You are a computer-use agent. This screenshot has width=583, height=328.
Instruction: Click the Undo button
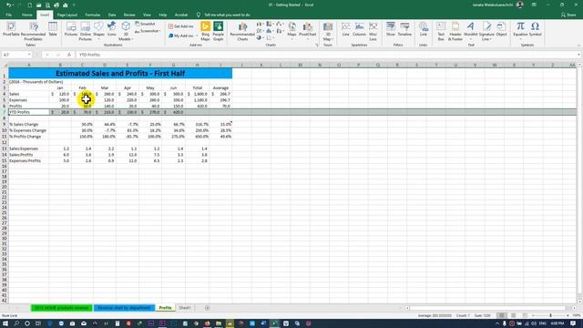pos(8,5)
